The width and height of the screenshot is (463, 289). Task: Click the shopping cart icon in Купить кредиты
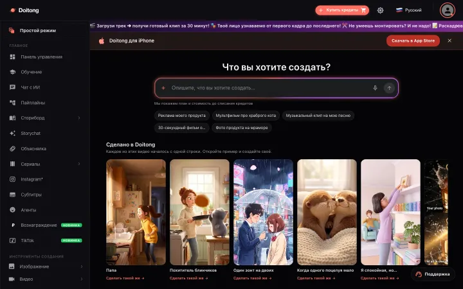(363, 10)
